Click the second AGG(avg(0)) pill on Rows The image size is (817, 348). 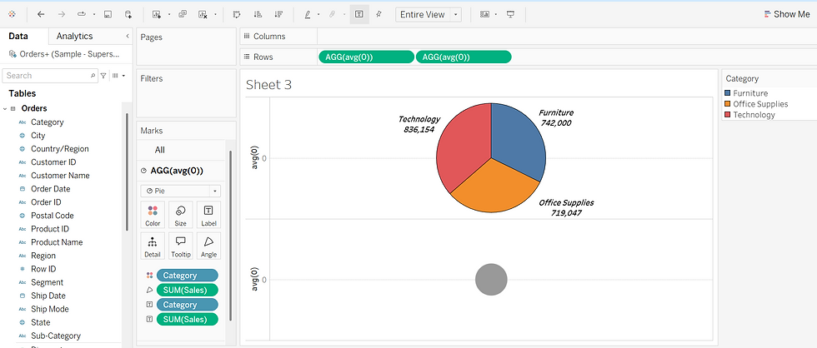click(464, 57)
